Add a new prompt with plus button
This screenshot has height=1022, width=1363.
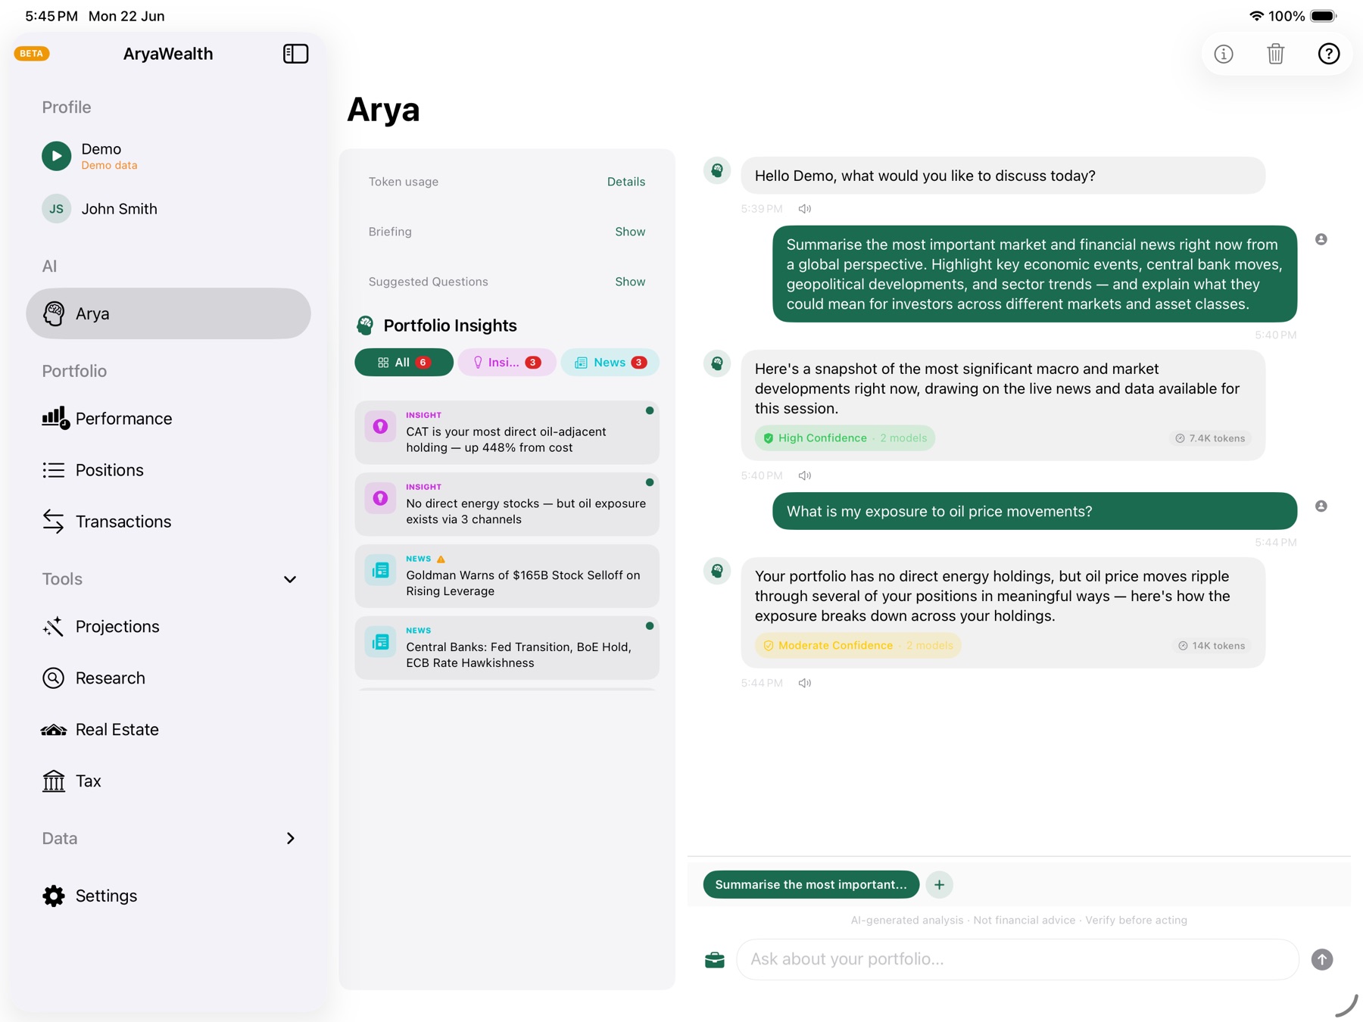point(939,885)
